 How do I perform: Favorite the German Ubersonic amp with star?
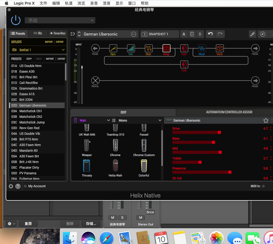point(266,120)
